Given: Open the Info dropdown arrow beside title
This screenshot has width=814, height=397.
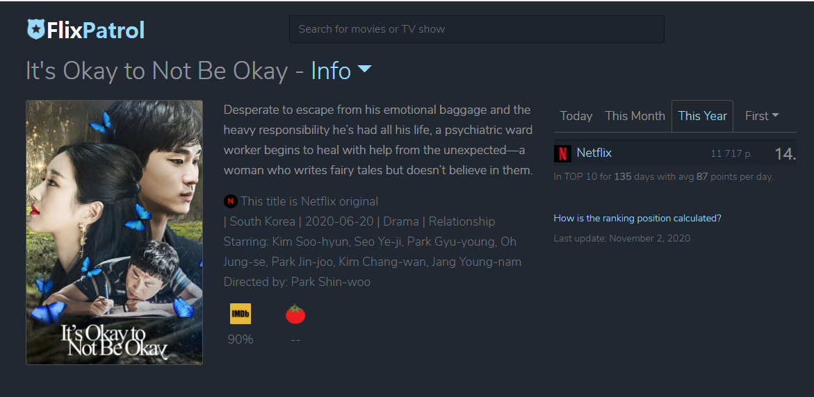Looking at the screenshot, I should pos(365,69).
